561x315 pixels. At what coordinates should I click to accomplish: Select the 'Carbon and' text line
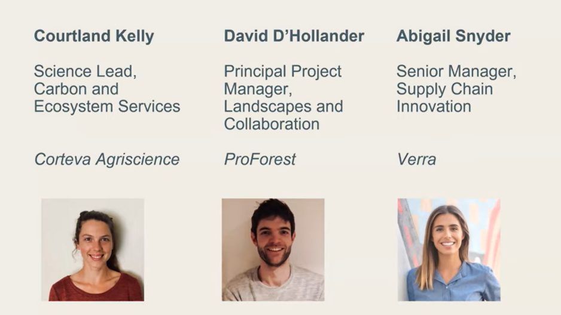[76, 89]
